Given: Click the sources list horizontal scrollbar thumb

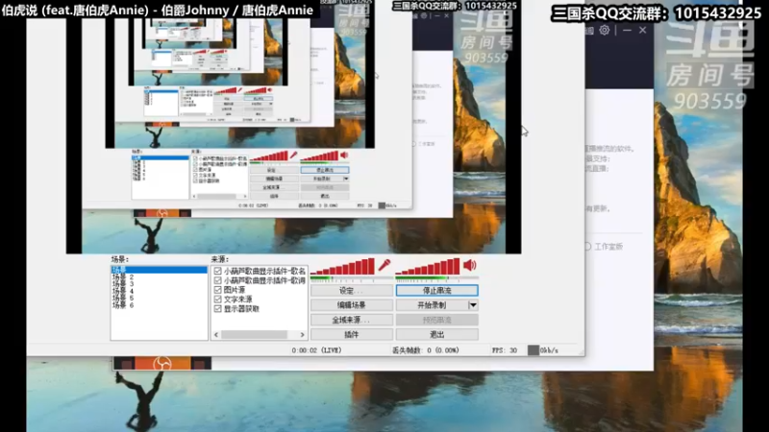Looking at the screenshot, I should [x=254, y=335].
